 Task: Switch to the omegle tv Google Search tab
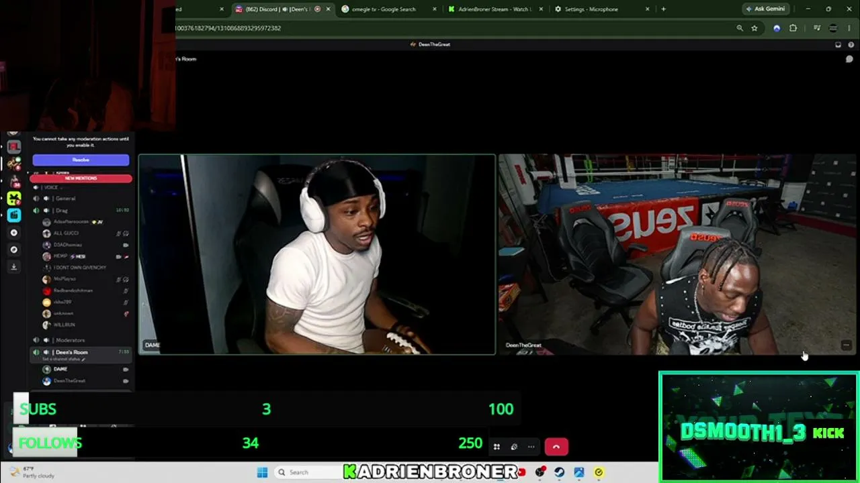[x=388, y=9]
